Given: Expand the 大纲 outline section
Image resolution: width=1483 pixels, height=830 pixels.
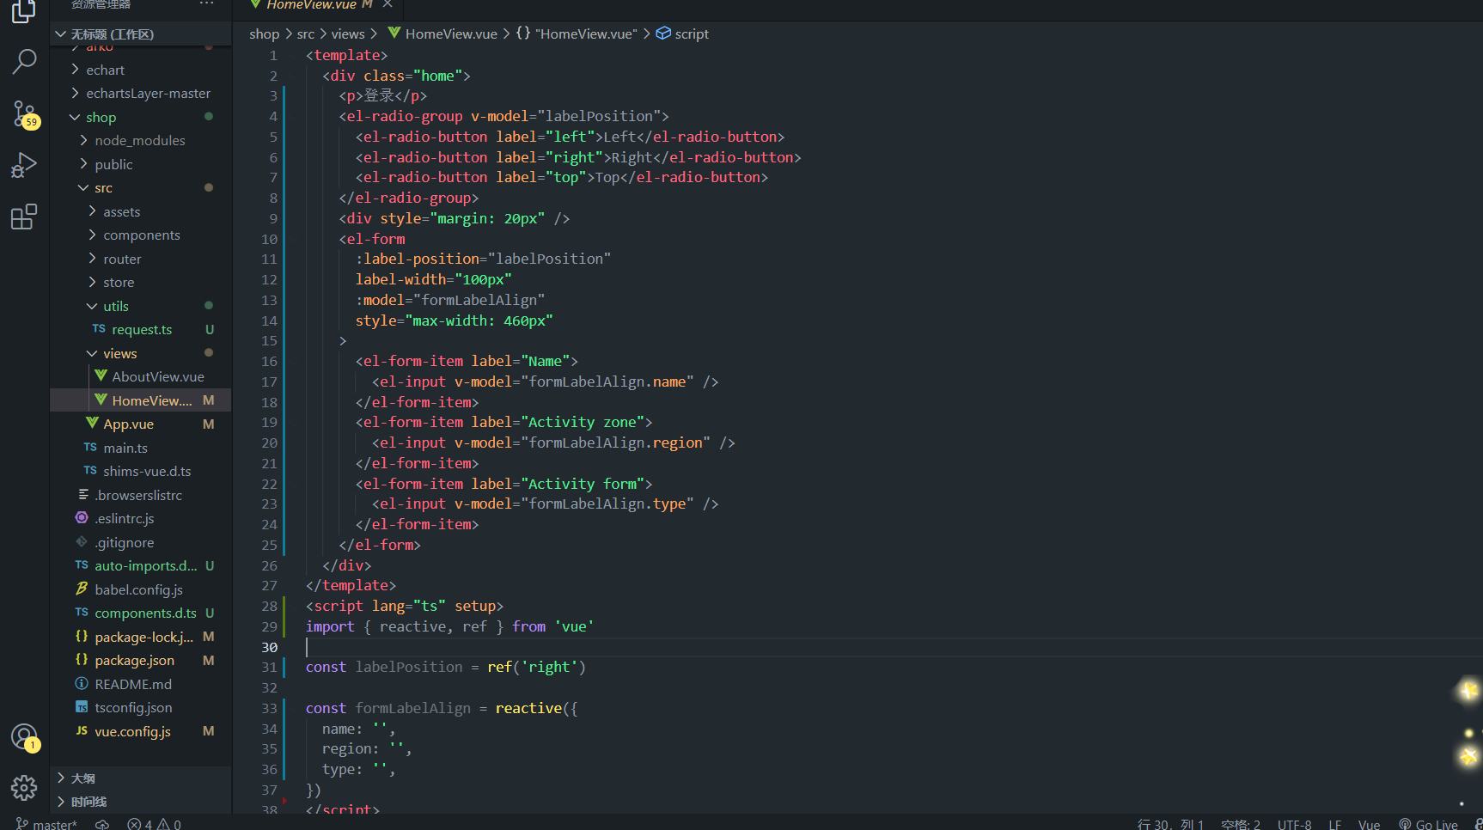Looking at the screenshot, I should (142, 778).
